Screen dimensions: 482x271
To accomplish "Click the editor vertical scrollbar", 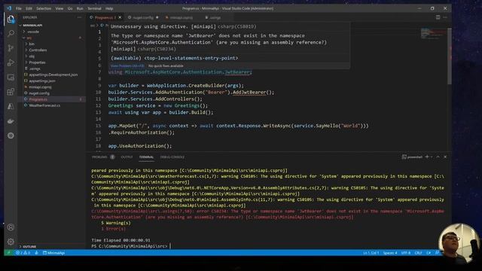I will 450,56.
